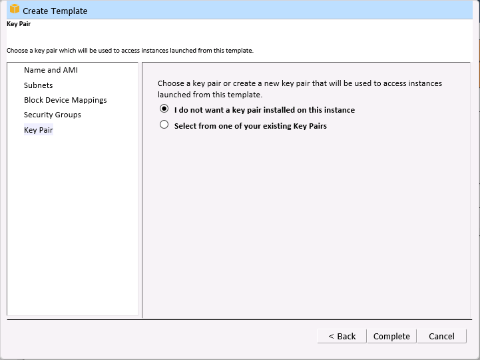The image size is (480, 360).
Task: Click the 'existing Key Pairs' option label text
Action: (250, 125)
